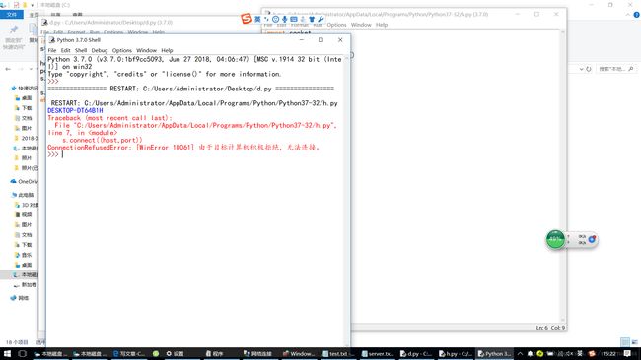
Task: Open the Edit menu in Python Shell
Action: pos(65,50)
